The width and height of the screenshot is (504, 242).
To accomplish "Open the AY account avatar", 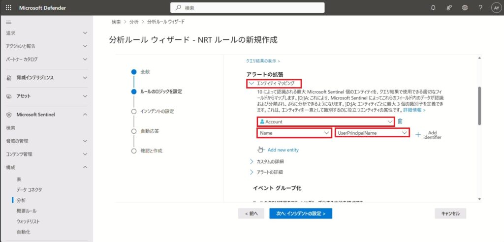I will click(495, 8).
